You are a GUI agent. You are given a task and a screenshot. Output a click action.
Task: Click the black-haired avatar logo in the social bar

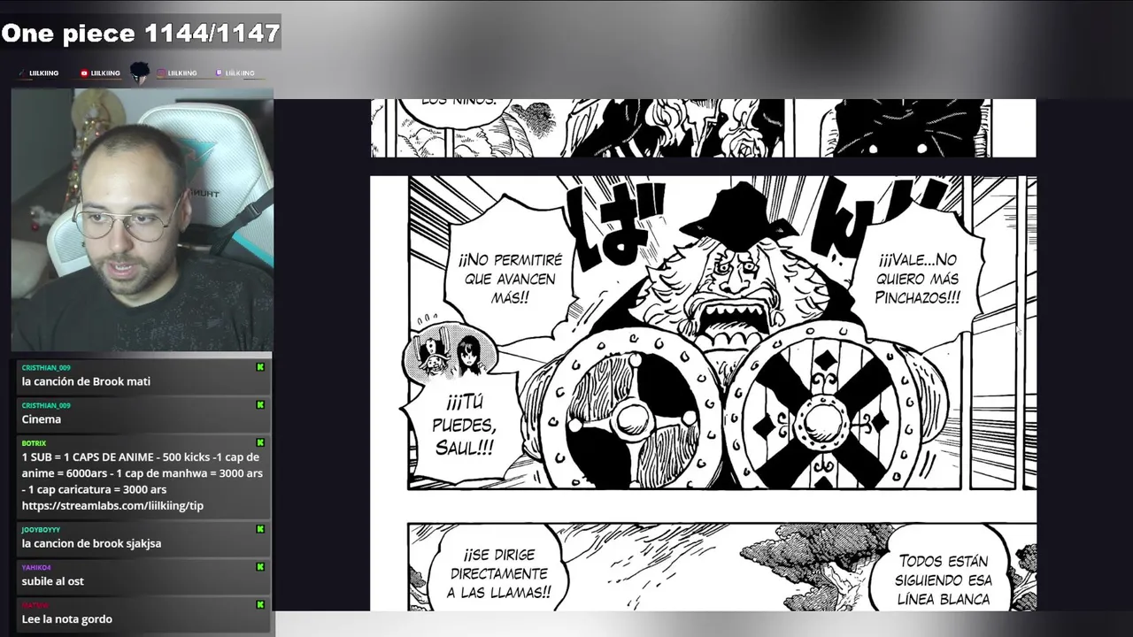(139, 73)
